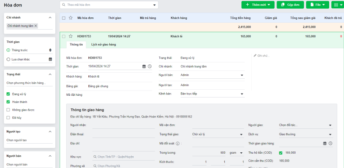Open clock for Thời gian giao hàng
This screenshot has height=168, width=344.
[331, 144]
